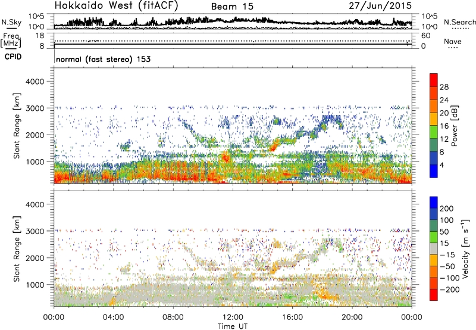
Task: Click the 'Velocity [m s-1]' colorbar label
Action: 465,248
